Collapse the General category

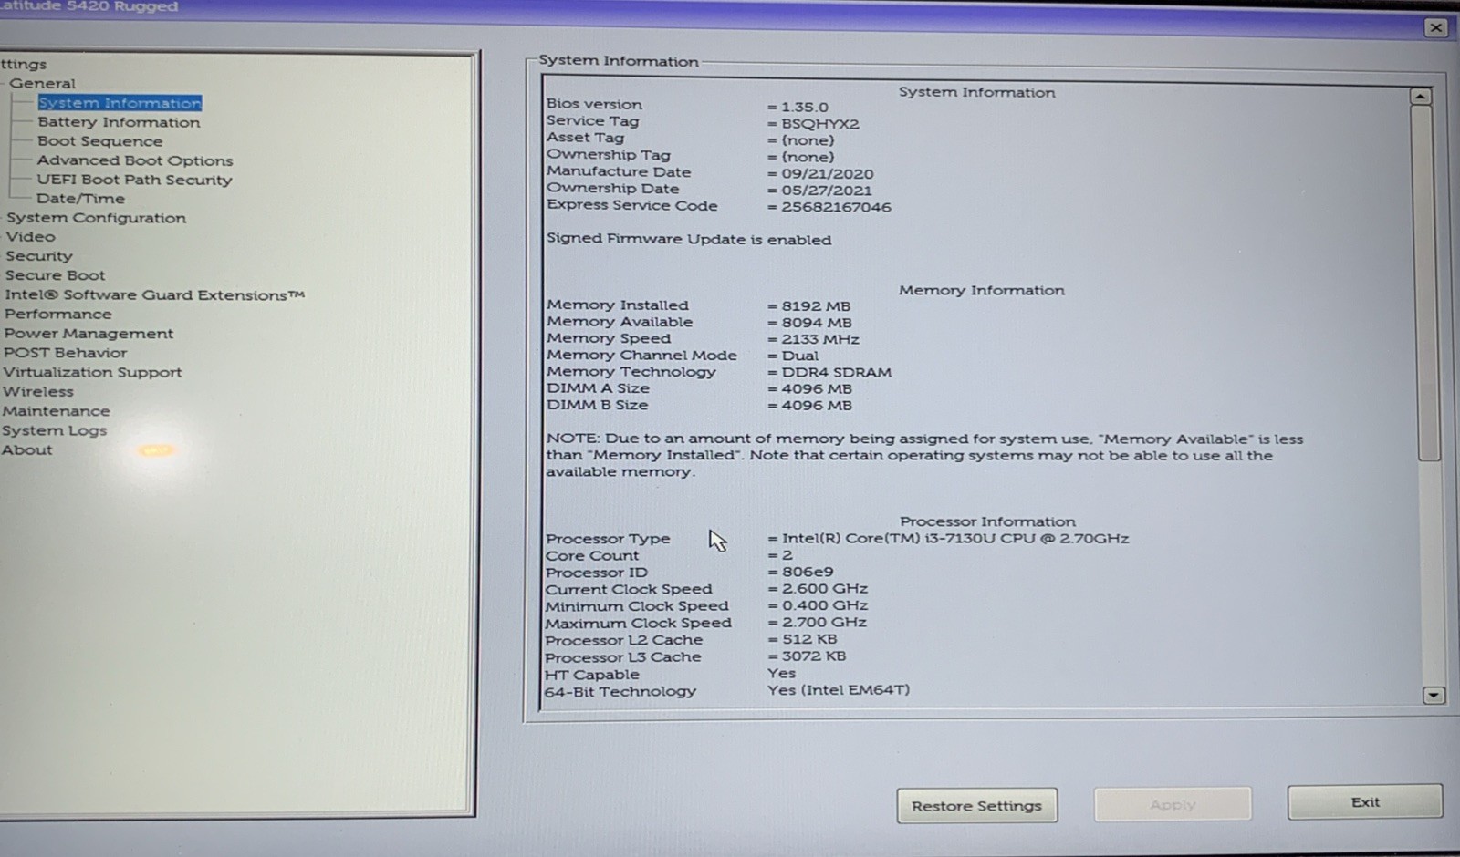[x=42, y=83]
